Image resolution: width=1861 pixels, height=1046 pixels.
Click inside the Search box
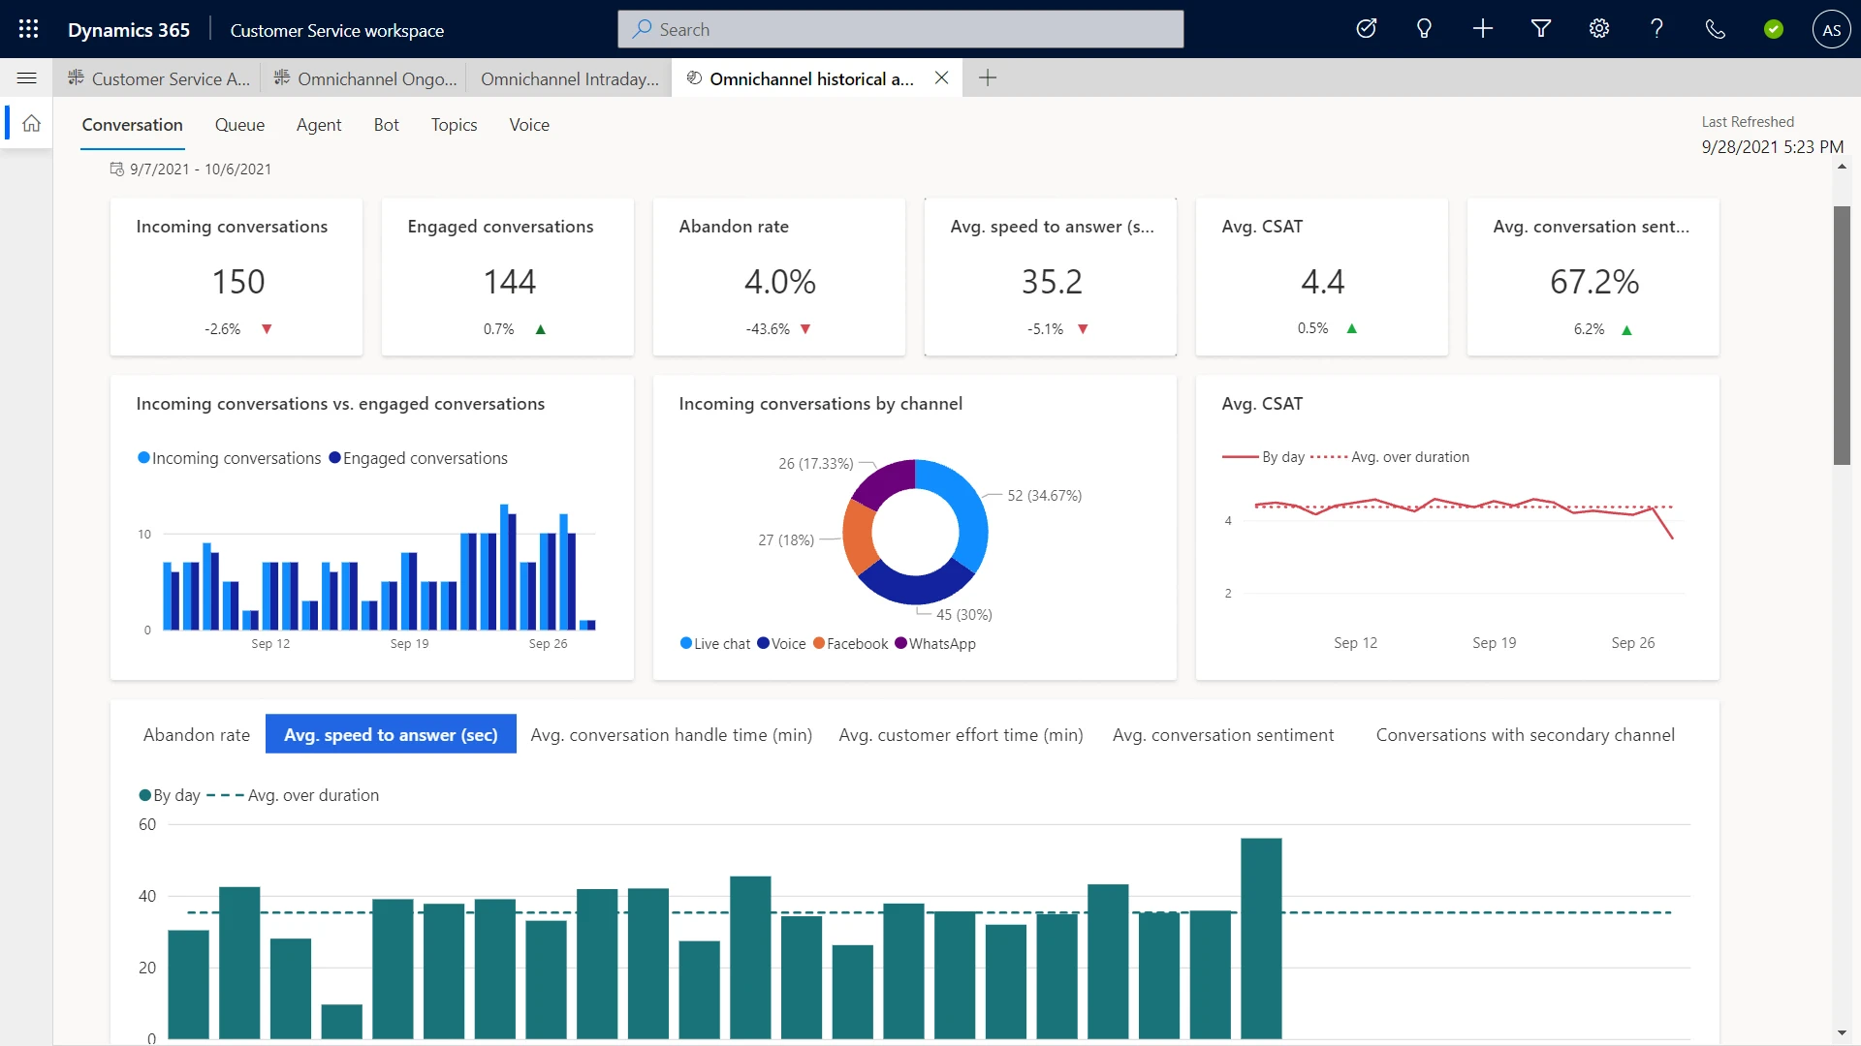tap(899, 29)
